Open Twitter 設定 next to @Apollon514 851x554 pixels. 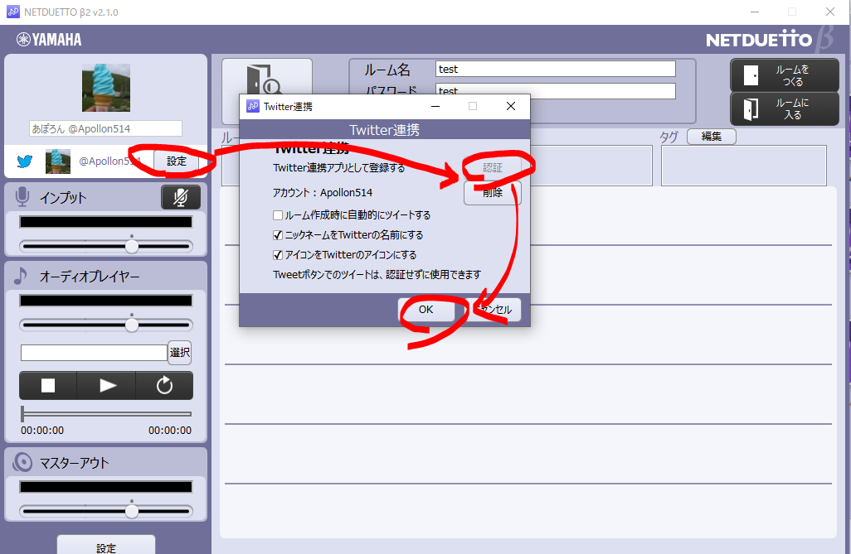click(177, 161)
